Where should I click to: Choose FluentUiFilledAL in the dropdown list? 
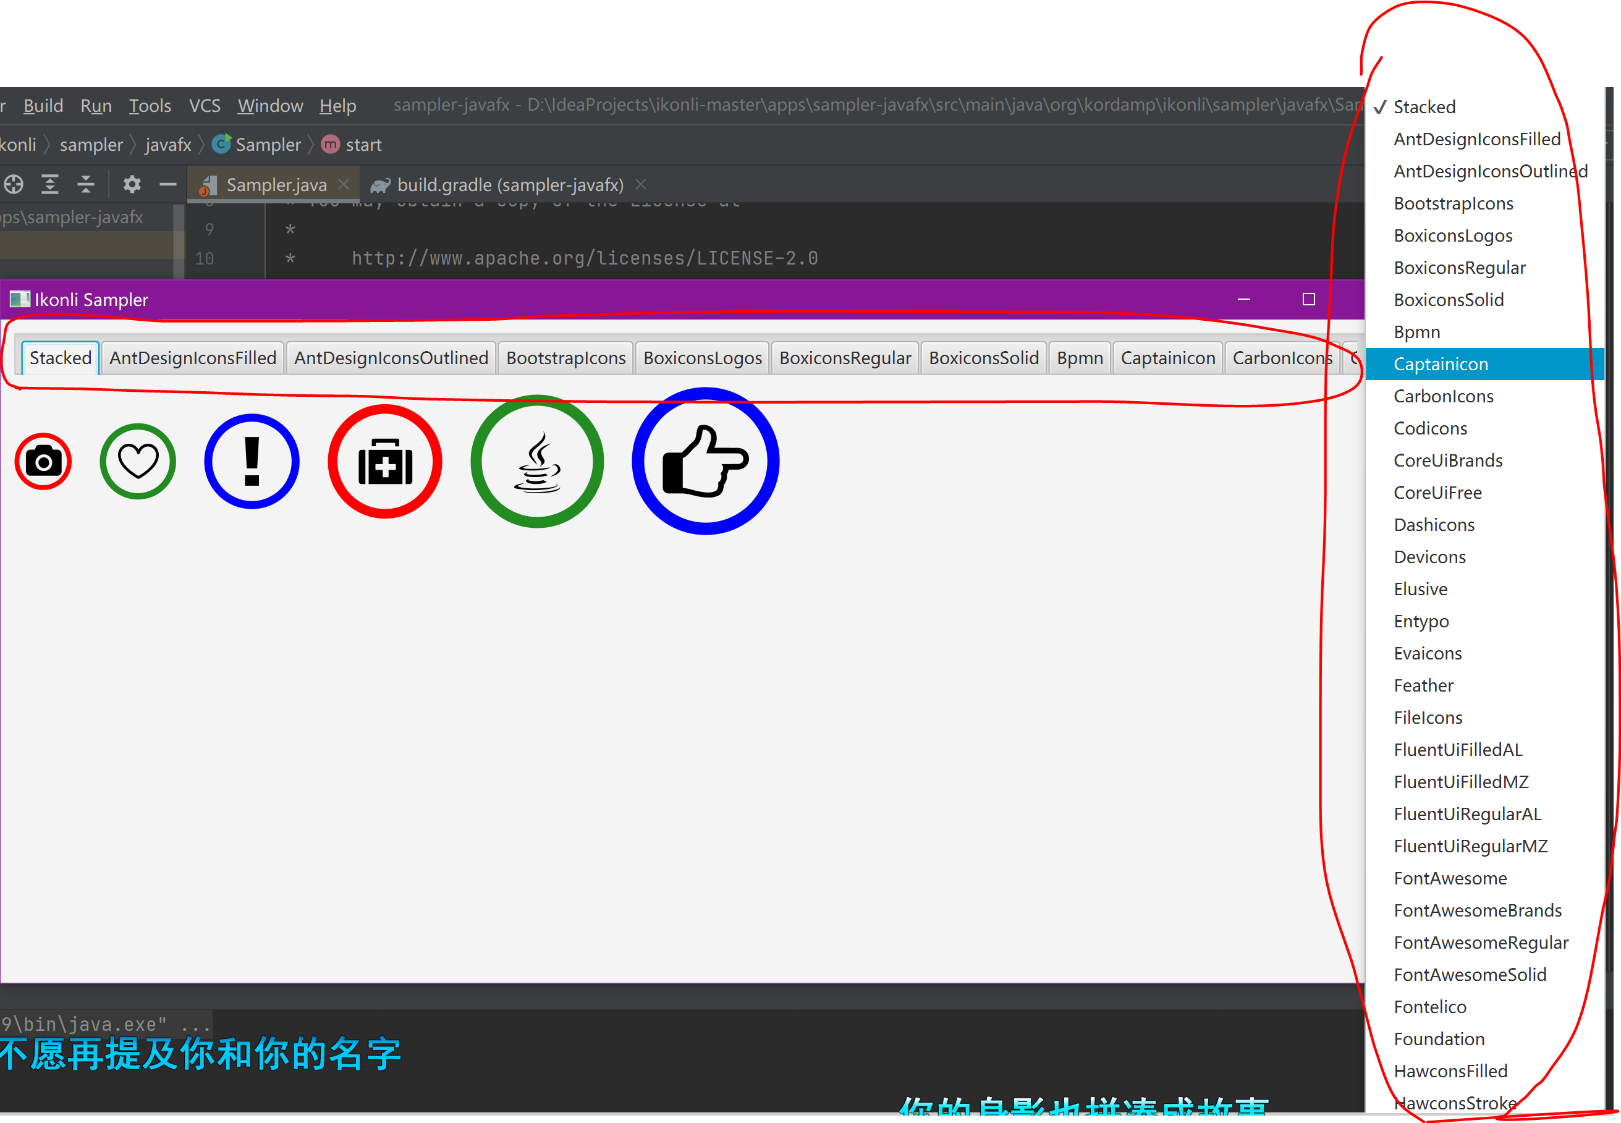tap(1484, 749)
